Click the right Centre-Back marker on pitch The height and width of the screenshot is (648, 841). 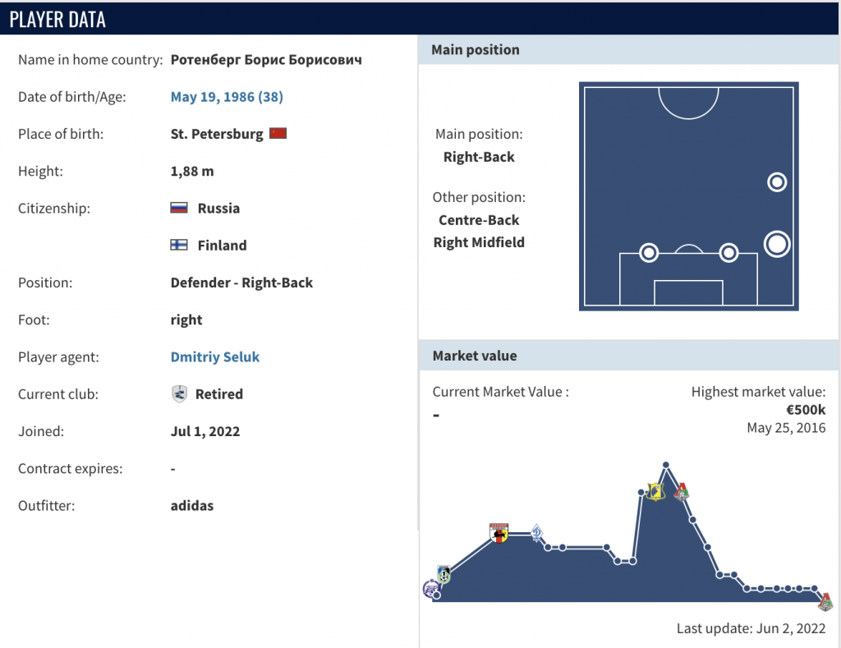coord(728,253)
